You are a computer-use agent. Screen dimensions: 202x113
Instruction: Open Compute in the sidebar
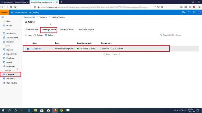[11, 75]
